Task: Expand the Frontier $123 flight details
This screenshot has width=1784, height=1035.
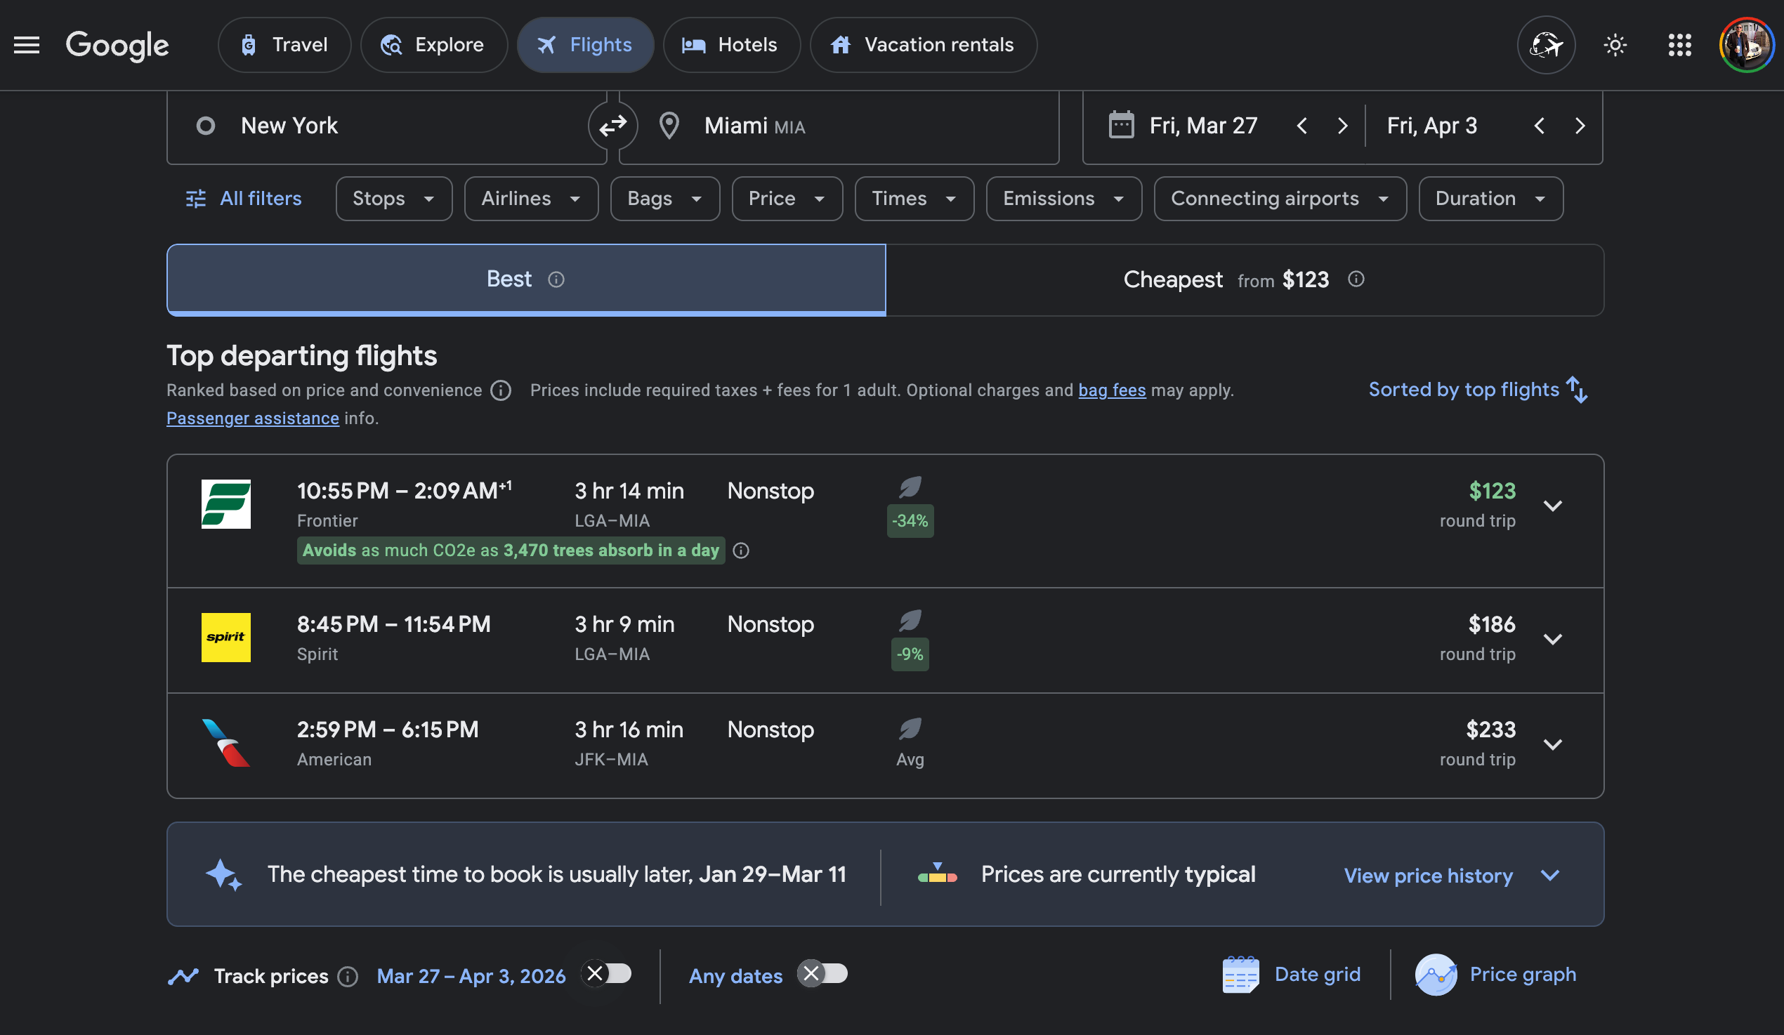Action: tap(1552, 506)
